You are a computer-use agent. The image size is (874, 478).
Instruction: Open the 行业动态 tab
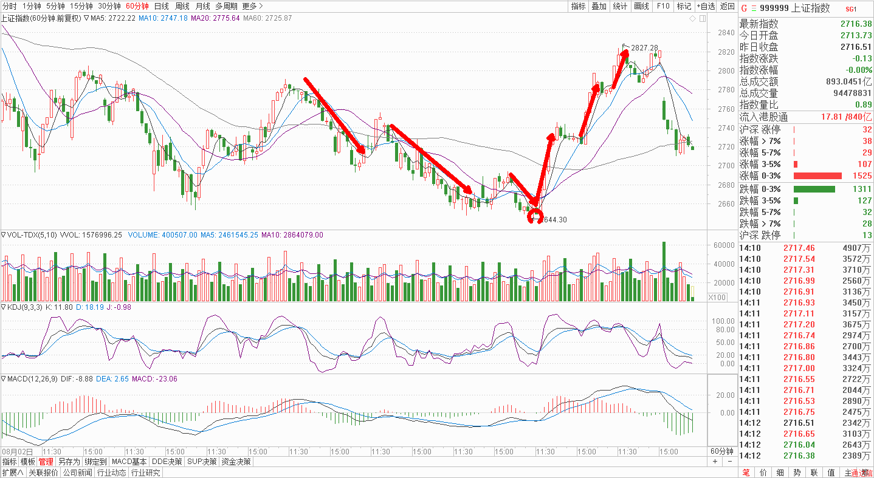point(111,473)
